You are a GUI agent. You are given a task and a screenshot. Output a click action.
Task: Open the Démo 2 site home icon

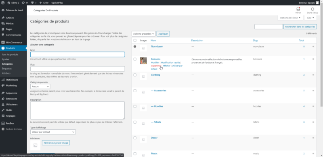(8, 3)
